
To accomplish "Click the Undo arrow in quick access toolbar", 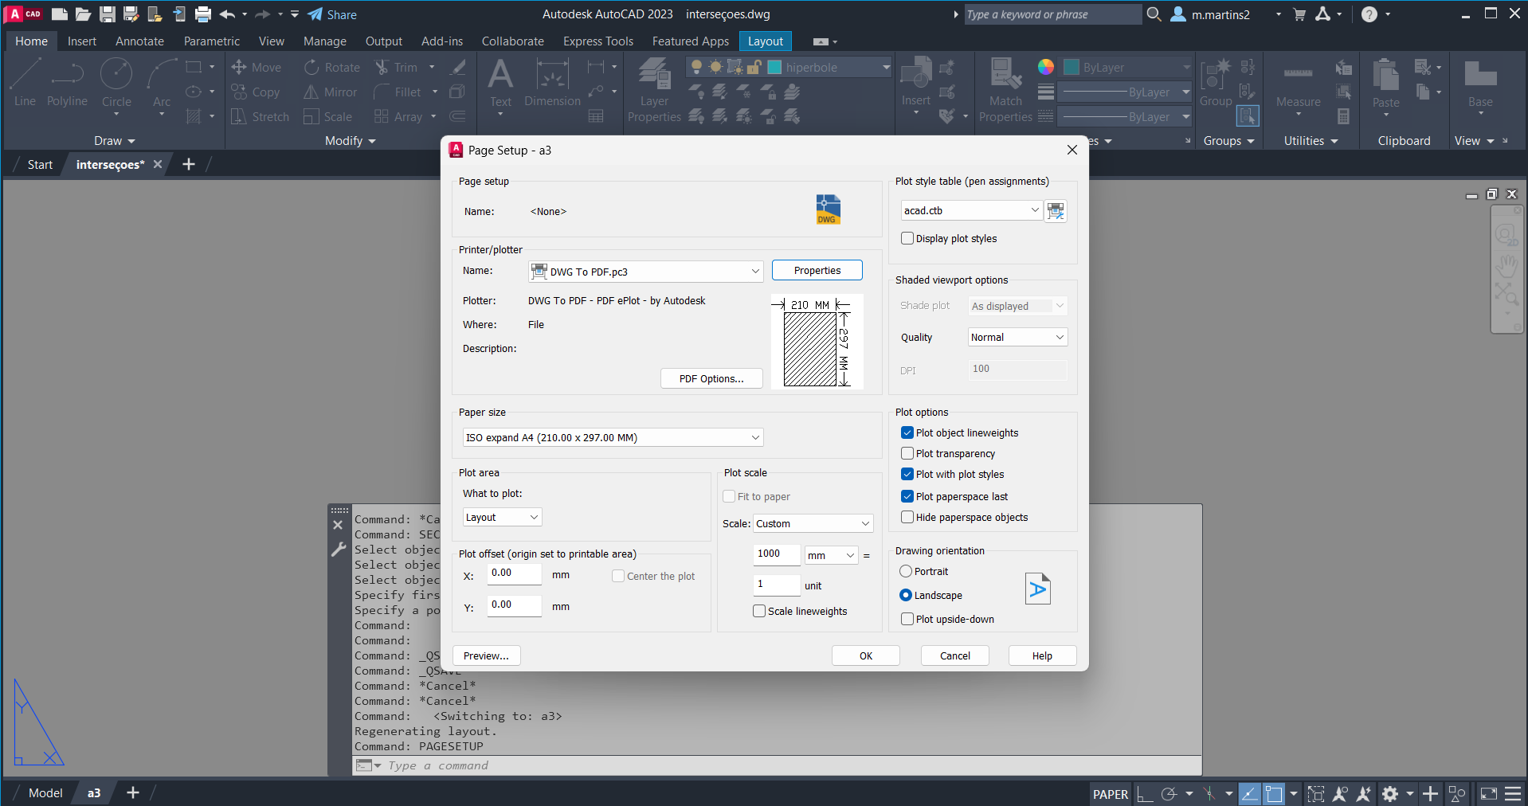I will coord(227,14).
